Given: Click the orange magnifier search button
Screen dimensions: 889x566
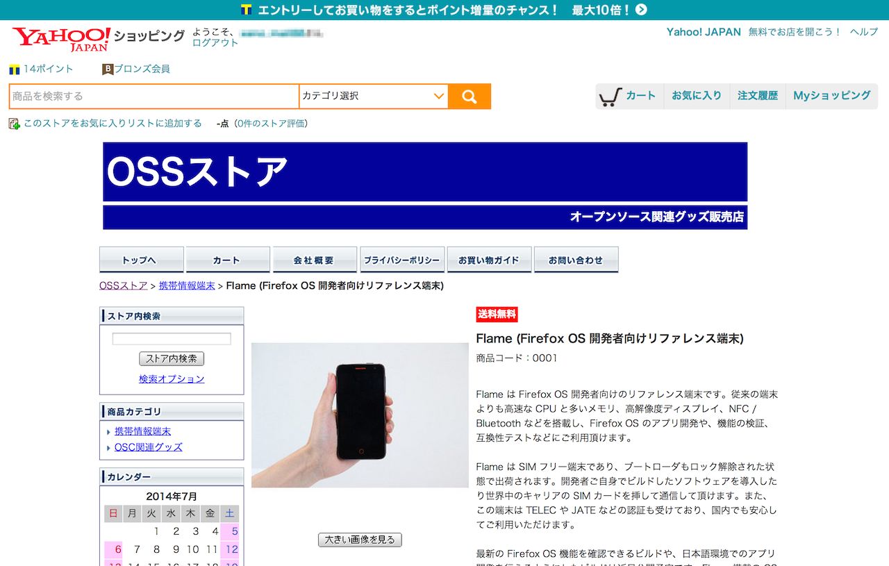Looking at the screenshot, I should (x=470, y=97).
